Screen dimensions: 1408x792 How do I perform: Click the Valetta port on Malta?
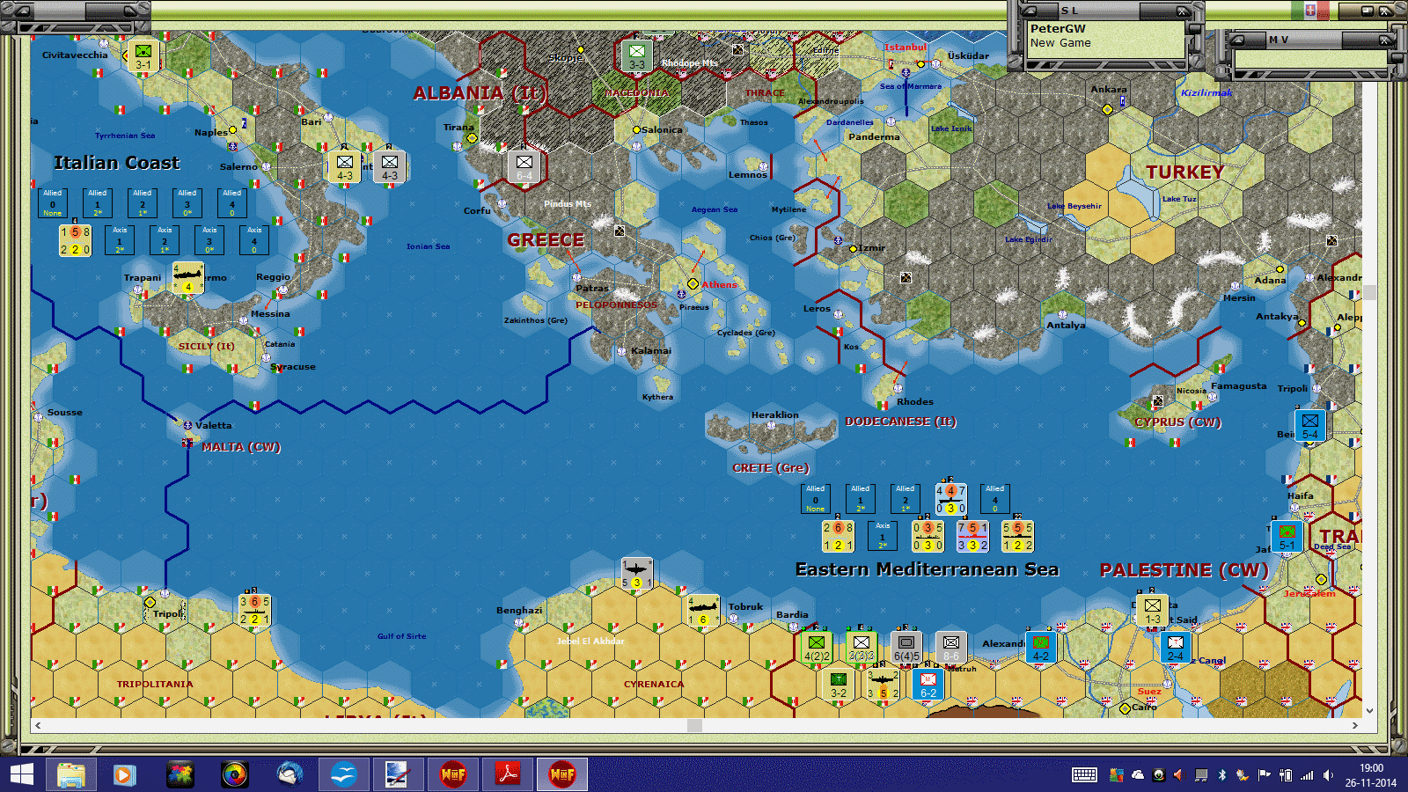(187, 425)
